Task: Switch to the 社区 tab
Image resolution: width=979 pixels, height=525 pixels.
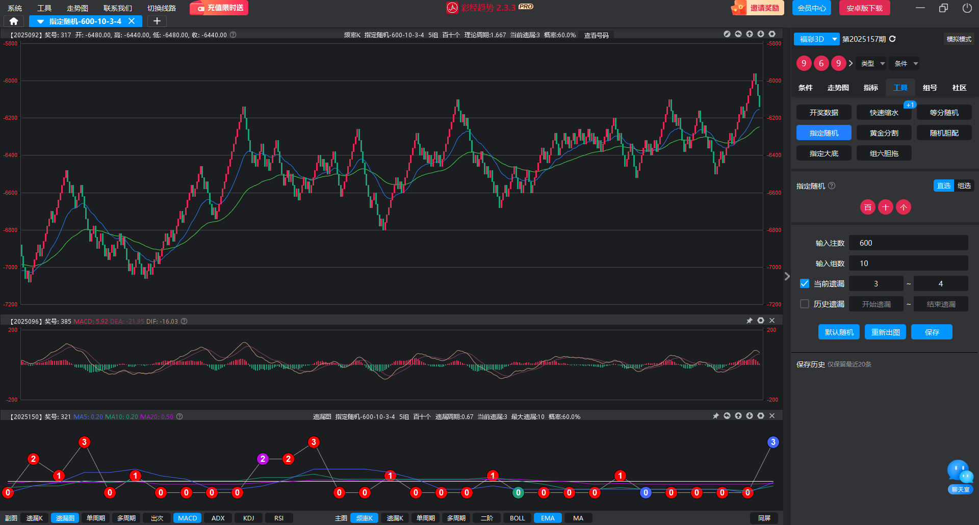Action: point(959,88)
